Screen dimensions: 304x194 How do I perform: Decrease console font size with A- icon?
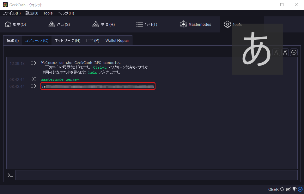pos(277,52)
